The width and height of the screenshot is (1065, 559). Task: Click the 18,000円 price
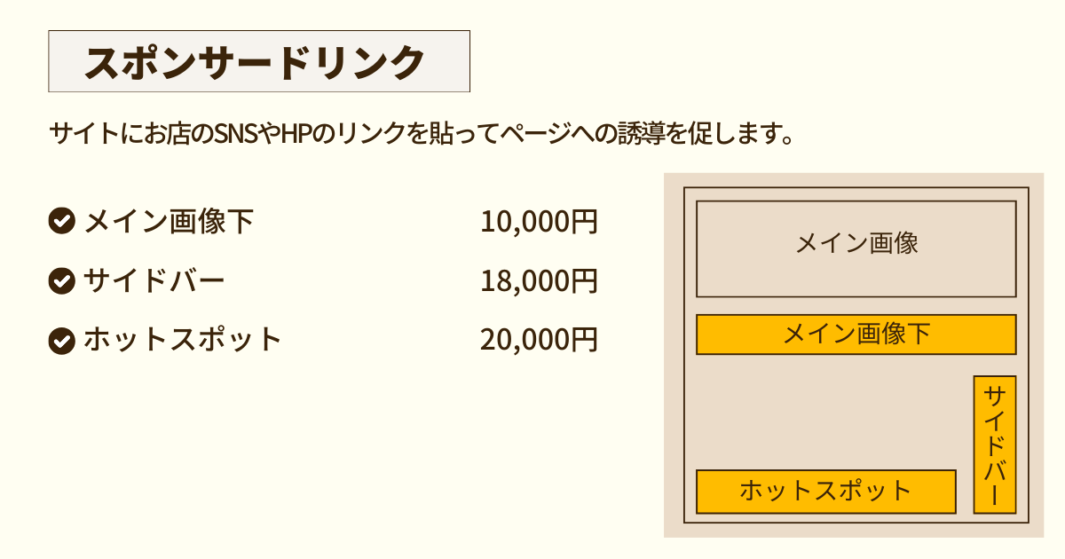pyautogui.click(x=539, y=280)
